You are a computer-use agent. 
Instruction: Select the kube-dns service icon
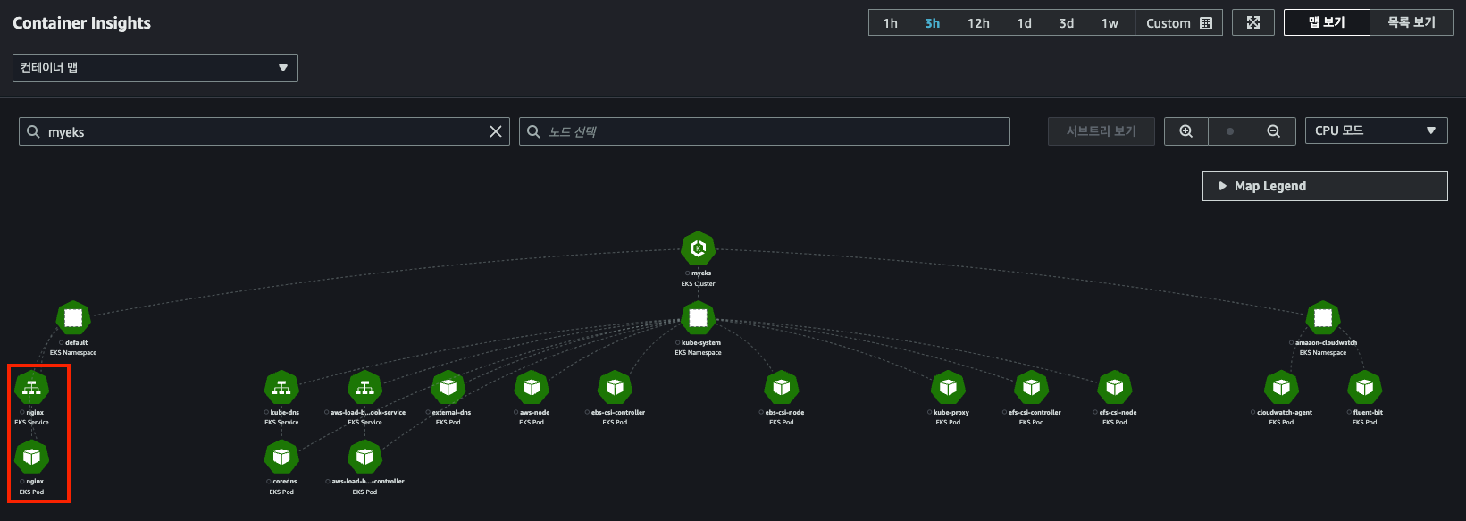pyautogui.click(x=281, y=388)
